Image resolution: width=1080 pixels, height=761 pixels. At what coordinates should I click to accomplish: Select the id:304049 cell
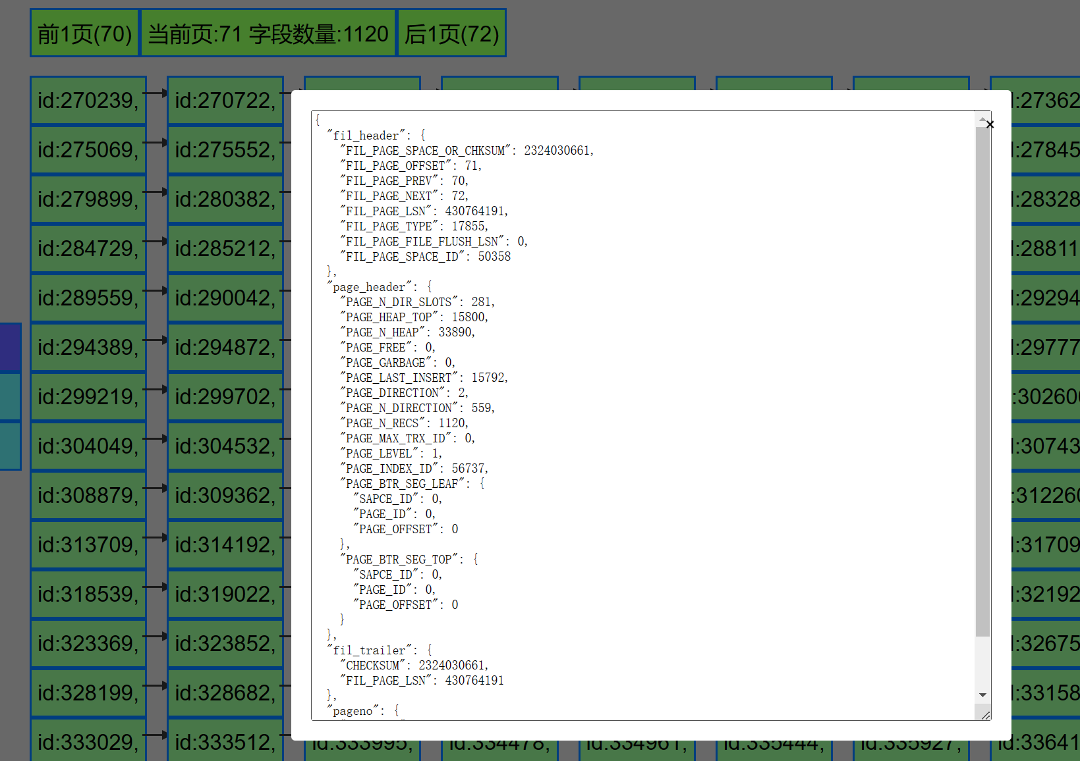tap(88, 446)
